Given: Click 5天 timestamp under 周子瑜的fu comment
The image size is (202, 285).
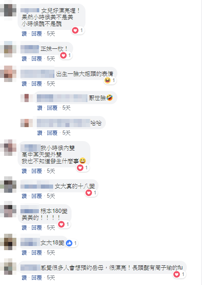Looking at the screenshot, I should (x=51, y=278).
